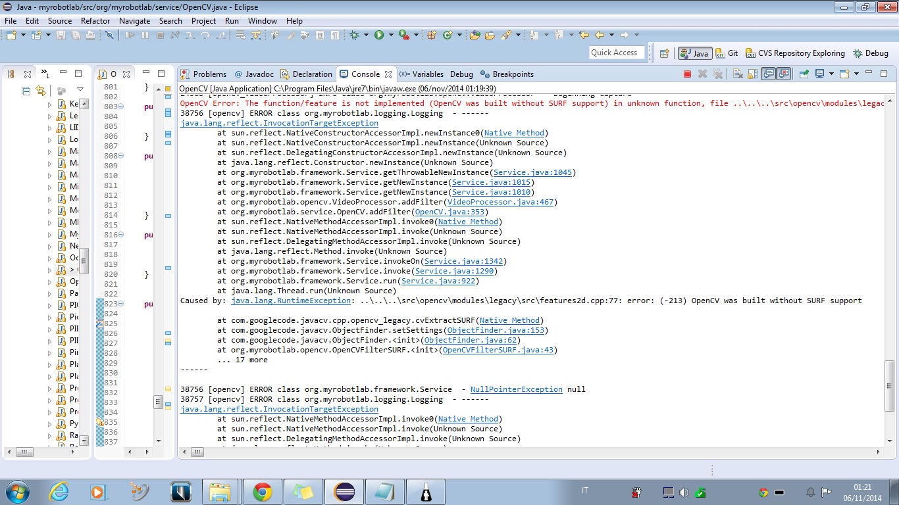
Task: Click the Display Selected Console icon
Action: pos(819,74)
